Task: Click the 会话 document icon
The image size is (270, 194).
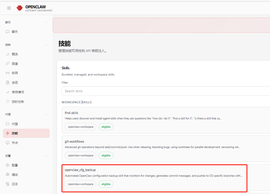Action: (x=8, y=82)
